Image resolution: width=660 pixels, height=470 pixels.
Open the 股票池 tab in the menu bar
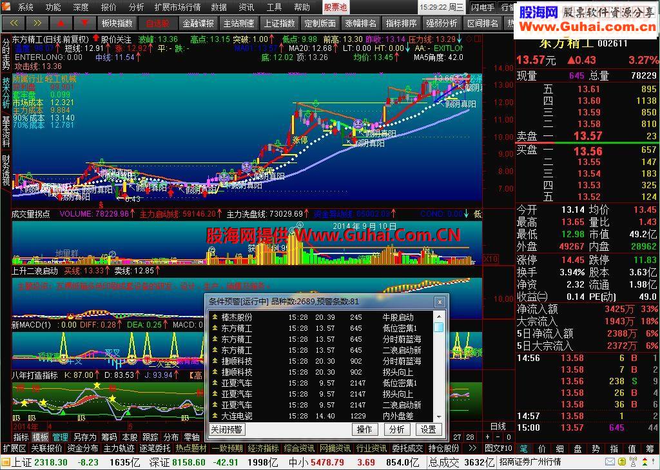(x=335, y=7)
